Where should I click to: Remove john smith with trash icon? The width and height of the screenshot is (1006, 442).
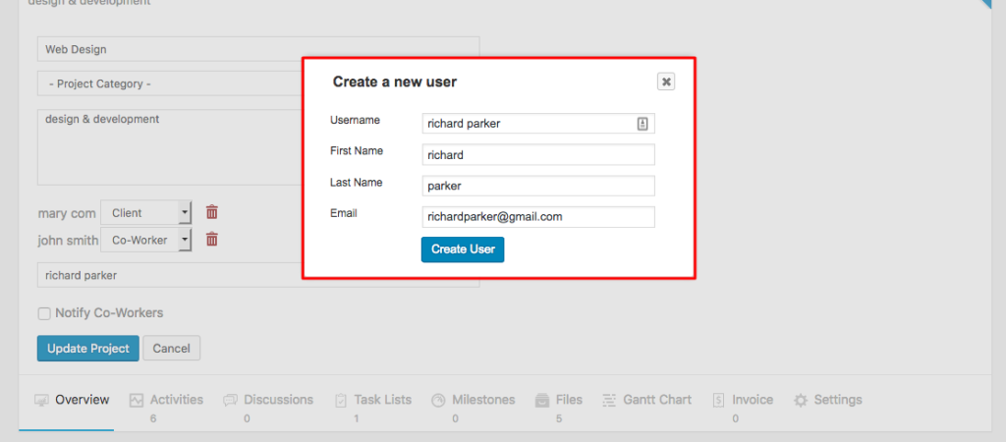pos(212,240)
